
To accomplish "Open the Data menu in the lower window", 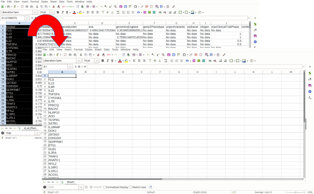I will point(107,50).
